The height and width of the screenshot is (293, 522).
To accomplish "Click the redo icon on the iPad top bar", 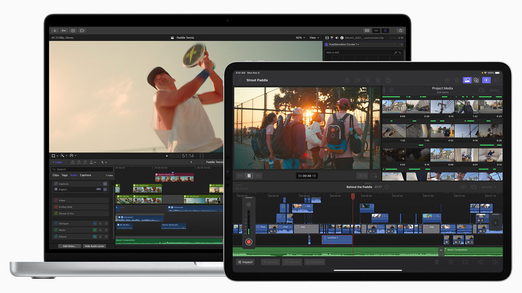I will [457, 80].
